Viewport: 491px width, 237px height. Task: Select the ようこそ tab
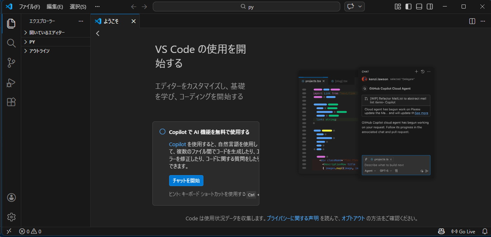(x=111, y=21)
